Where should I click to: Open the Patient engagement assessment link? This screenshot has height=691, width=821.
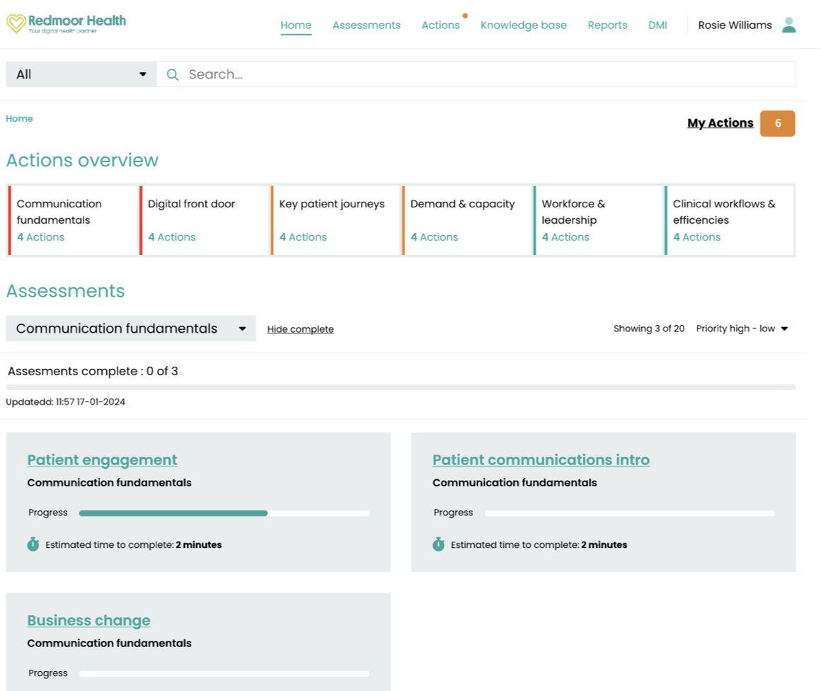[102, 460]
